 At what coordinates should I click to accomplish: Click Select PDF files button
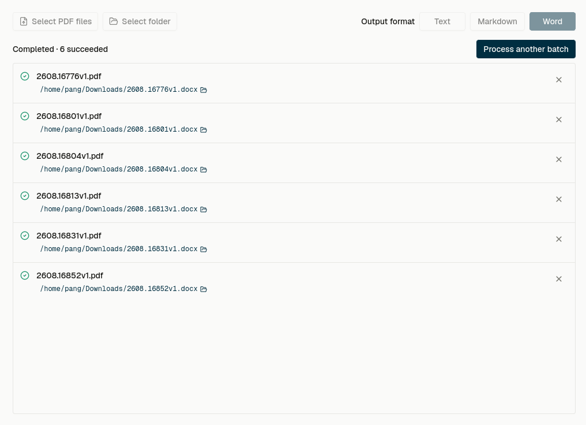tap(55, 21)
